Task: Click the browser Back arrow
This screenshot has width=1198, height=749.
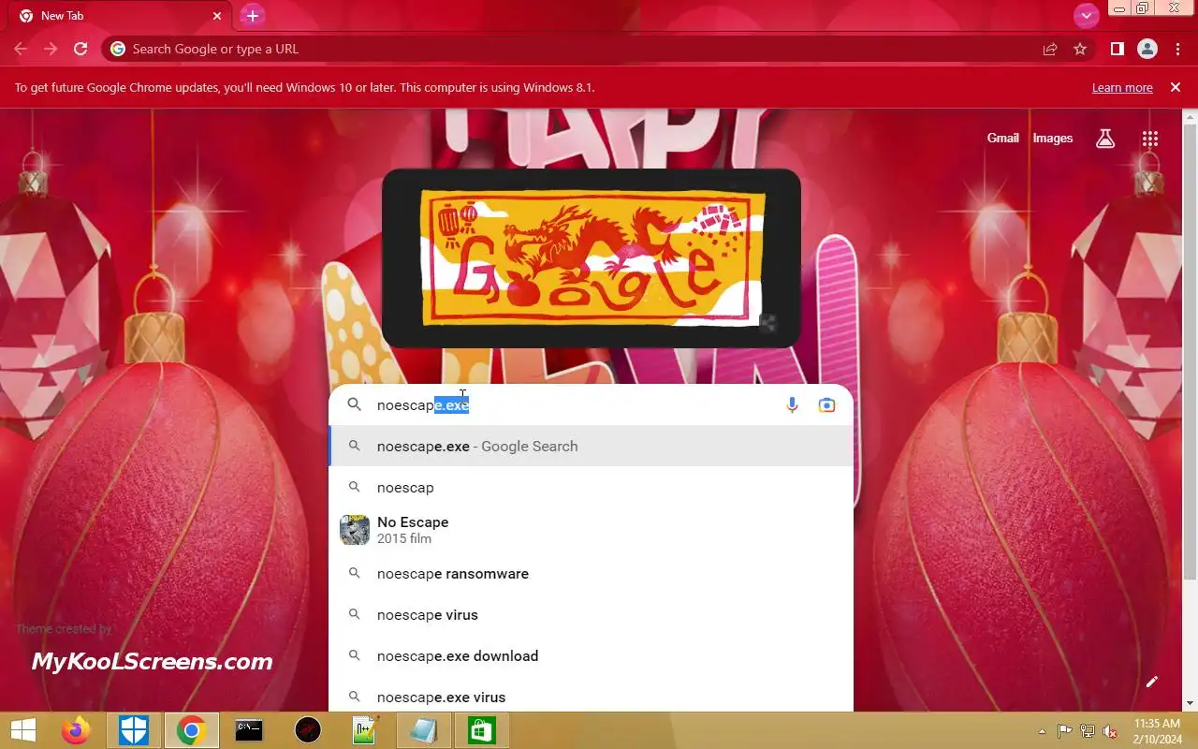Action: click(21, 49)
